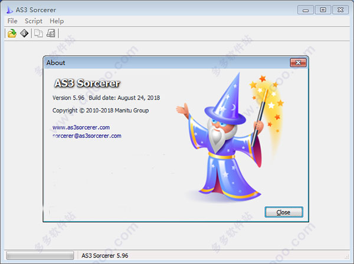The image size is (354, 264).
Task: Click the Build date: August 24, 2018 text
Action: (x=124, y=98)
